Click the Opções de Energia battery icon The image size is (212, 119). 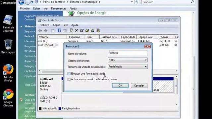71,14
